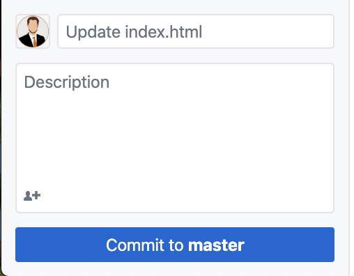Click the avatar beside the summary field
The height and width of the screenshot is (276, 354).
pos(33,31)
